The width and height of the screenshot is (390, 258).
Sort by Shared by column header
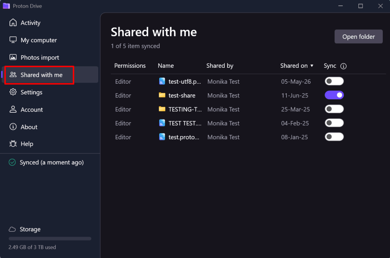(220, 65)
